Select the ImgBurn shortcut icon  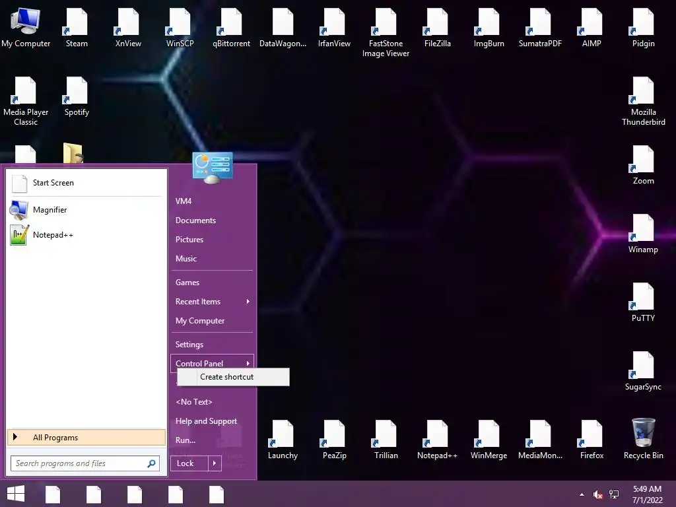coord(489,28)
